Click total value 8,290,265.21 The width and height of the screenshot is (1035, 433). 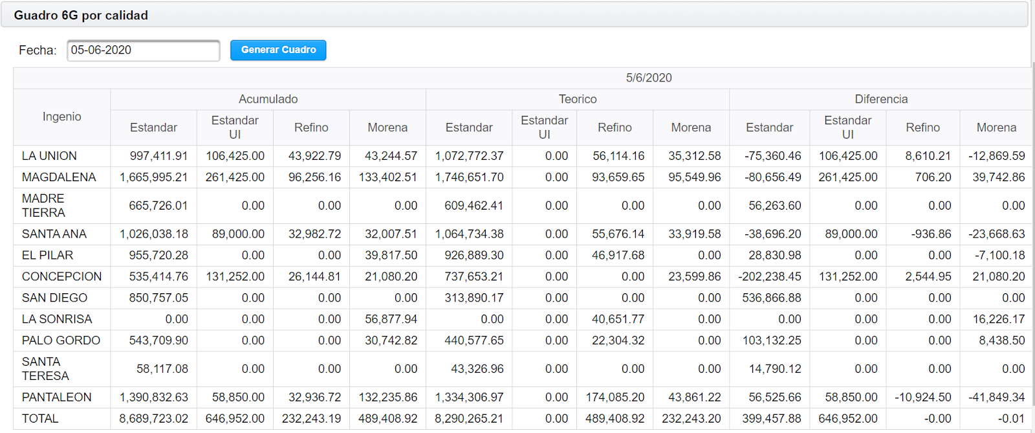click(469, 419)
